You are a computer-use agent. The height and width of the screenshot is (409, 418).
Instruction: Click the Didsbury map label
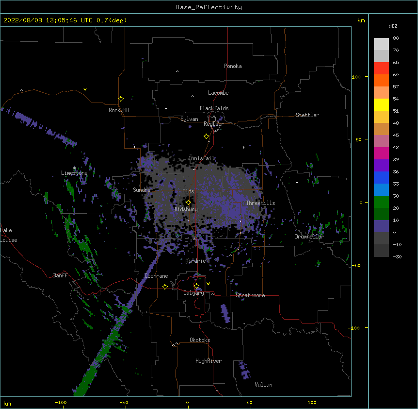click(x=186, y=209)
